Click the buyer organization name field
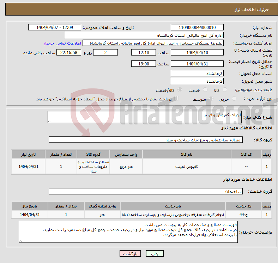 click(144, 35)
